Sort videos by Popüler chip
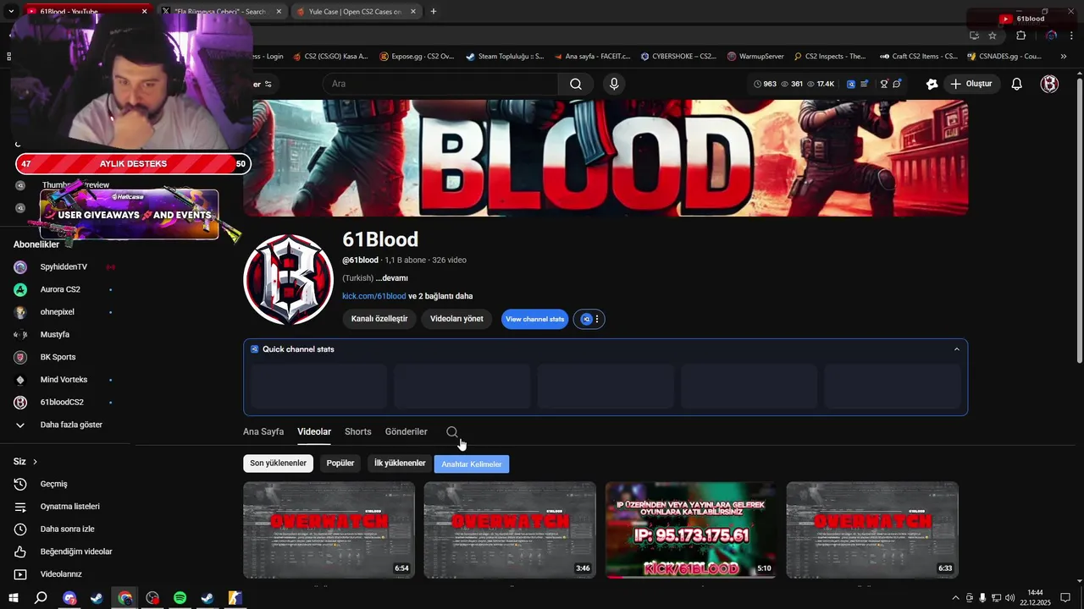This screenshot has width=1084, height=609. [x=340, y=464]
